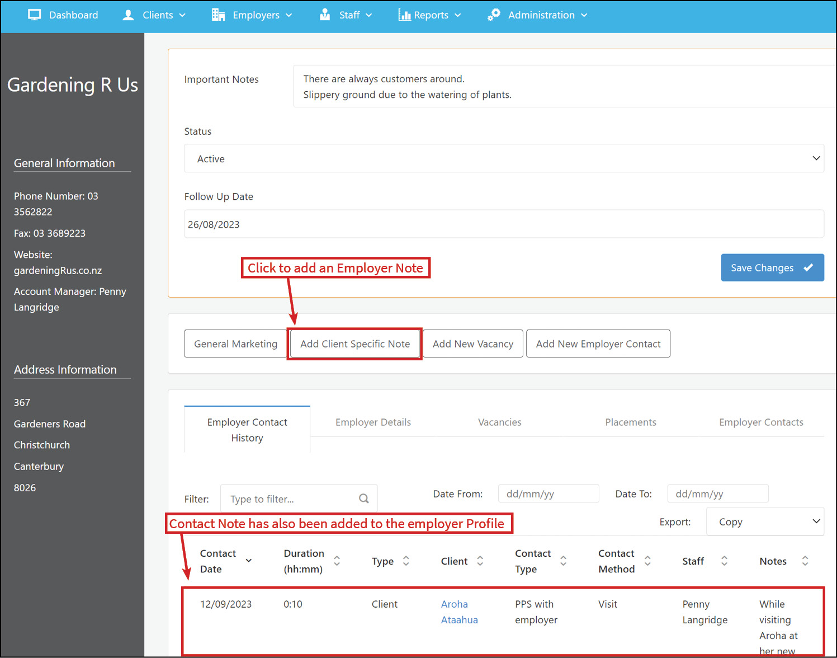Click the Save Changes button
The width and height of the screenshot is (837, 658).
point(772,268)
